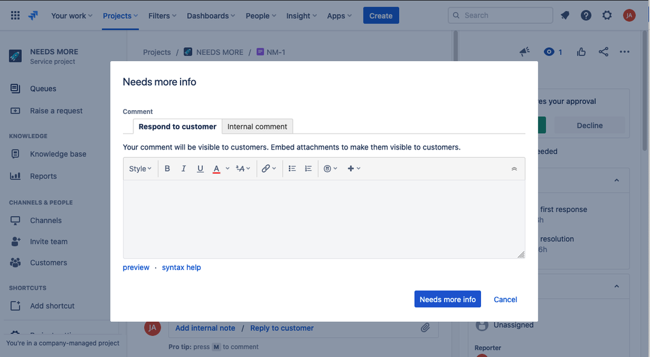Open the Style dropdown in editor
The image size is (650, 357).
click(140, 169)
